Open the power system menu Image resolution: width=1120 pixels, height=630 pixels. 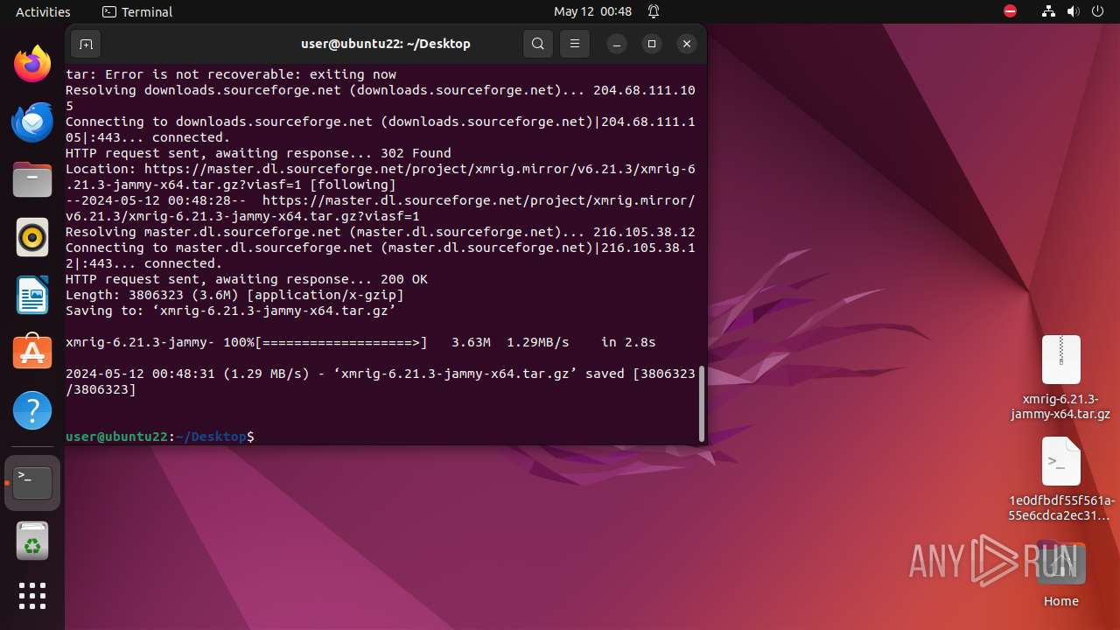pos(1098,11)
